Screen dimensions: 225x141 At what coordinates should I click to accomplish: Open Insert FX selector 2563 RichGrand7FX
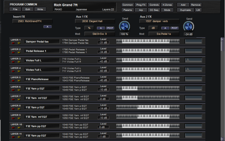[x=32, y=21]
